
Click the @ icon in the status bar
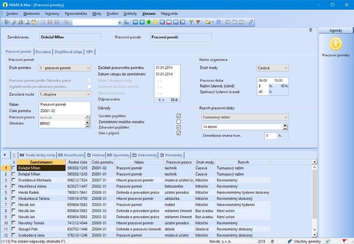click(x=272, y=241)
